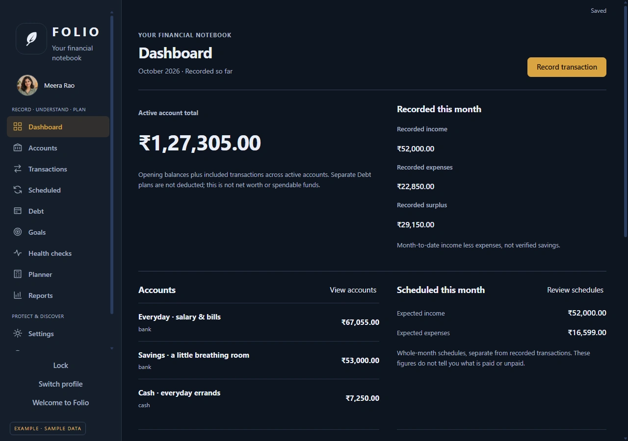
Task: Select the Savings · a little breathing room account
Action: click(x=259, y=360)
